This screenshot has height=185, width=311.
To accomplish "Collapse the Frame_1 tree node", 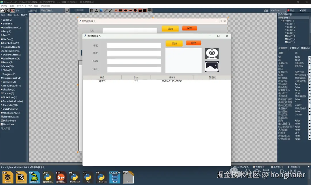I will coord(281,21).
